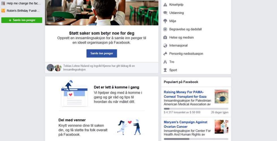Click the Miljø tree icon
The height and width of the screenshot is (141, 277).
pos(165,21)
